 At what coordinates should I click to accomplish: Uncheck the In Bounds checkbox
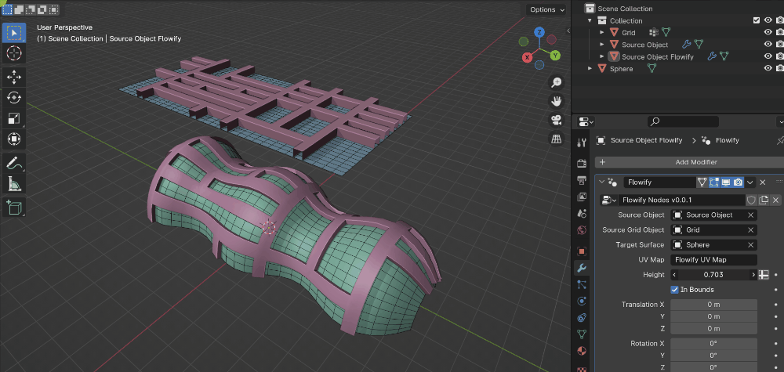coord(674,290)
